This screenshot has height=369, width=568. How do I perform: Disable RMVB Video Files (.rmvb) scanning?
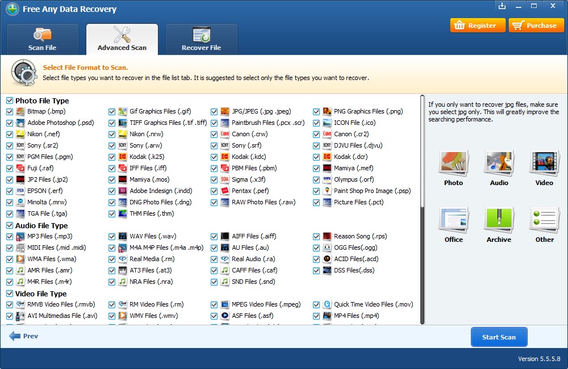9,304
